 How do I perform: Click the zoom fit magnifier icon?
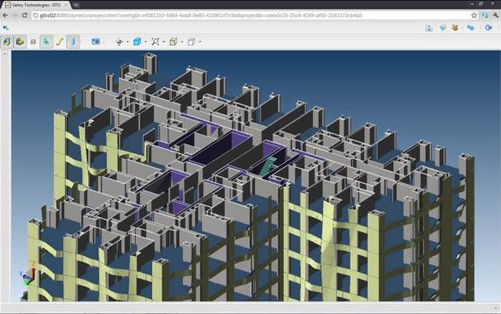coord(156,42)
